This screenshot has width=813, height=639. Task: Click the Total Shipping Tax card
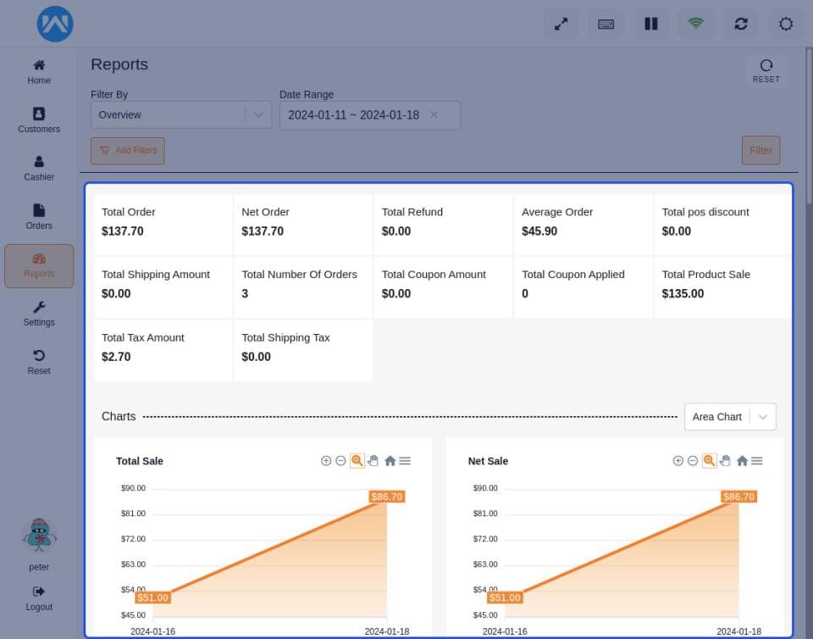(303, 350)
